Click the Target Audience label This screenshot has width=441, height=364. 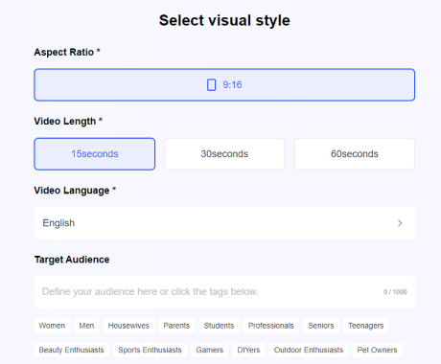[72, 260]
